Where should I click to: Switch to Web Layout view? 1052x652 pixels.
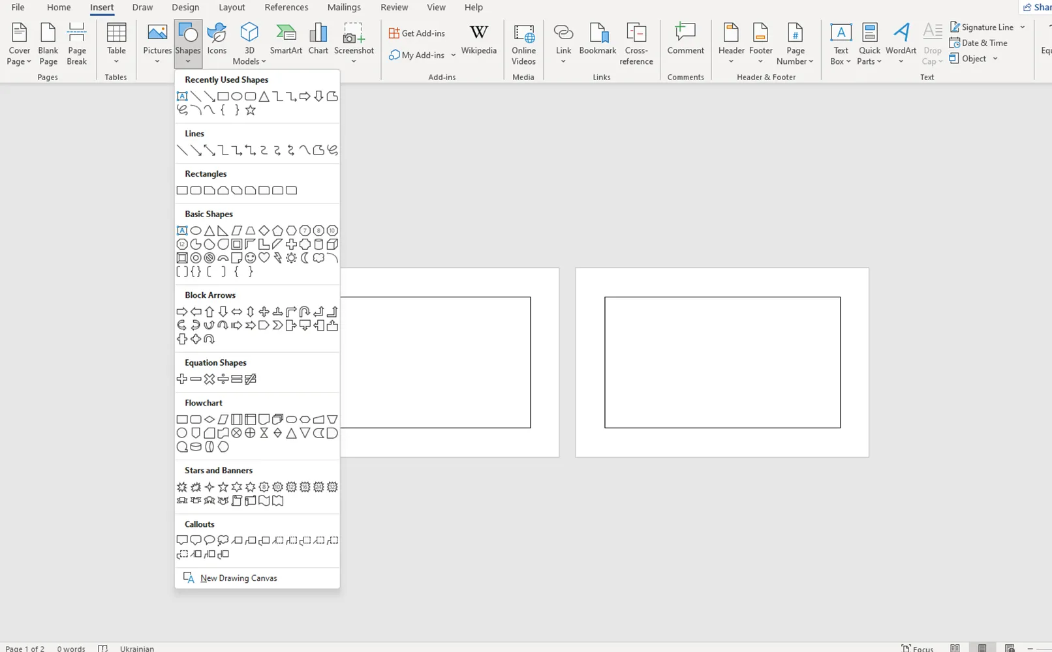pyautogui.click(x=1010, y=648)
